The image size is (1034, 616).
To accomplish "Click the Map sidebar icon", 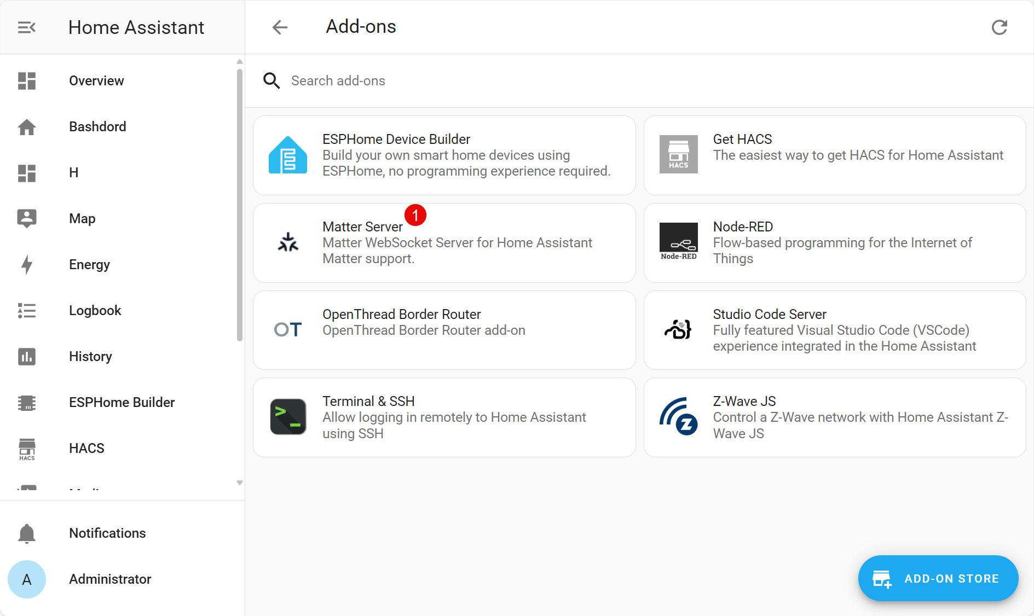I will [26, 218].
